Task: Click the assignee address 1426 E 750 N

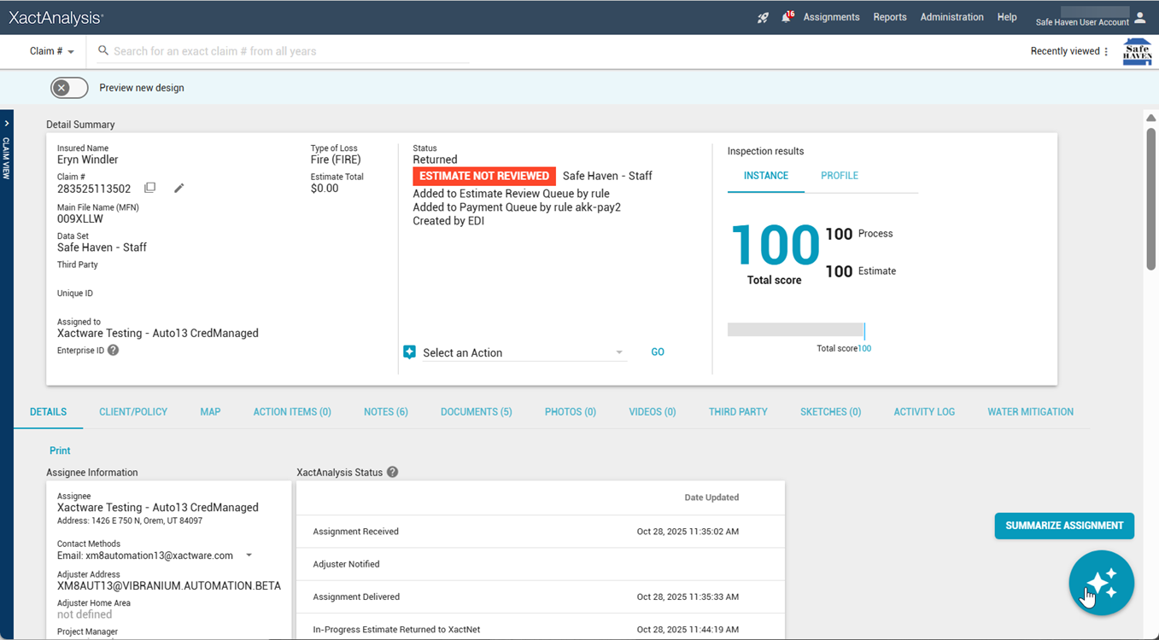Action: point(130,521)
